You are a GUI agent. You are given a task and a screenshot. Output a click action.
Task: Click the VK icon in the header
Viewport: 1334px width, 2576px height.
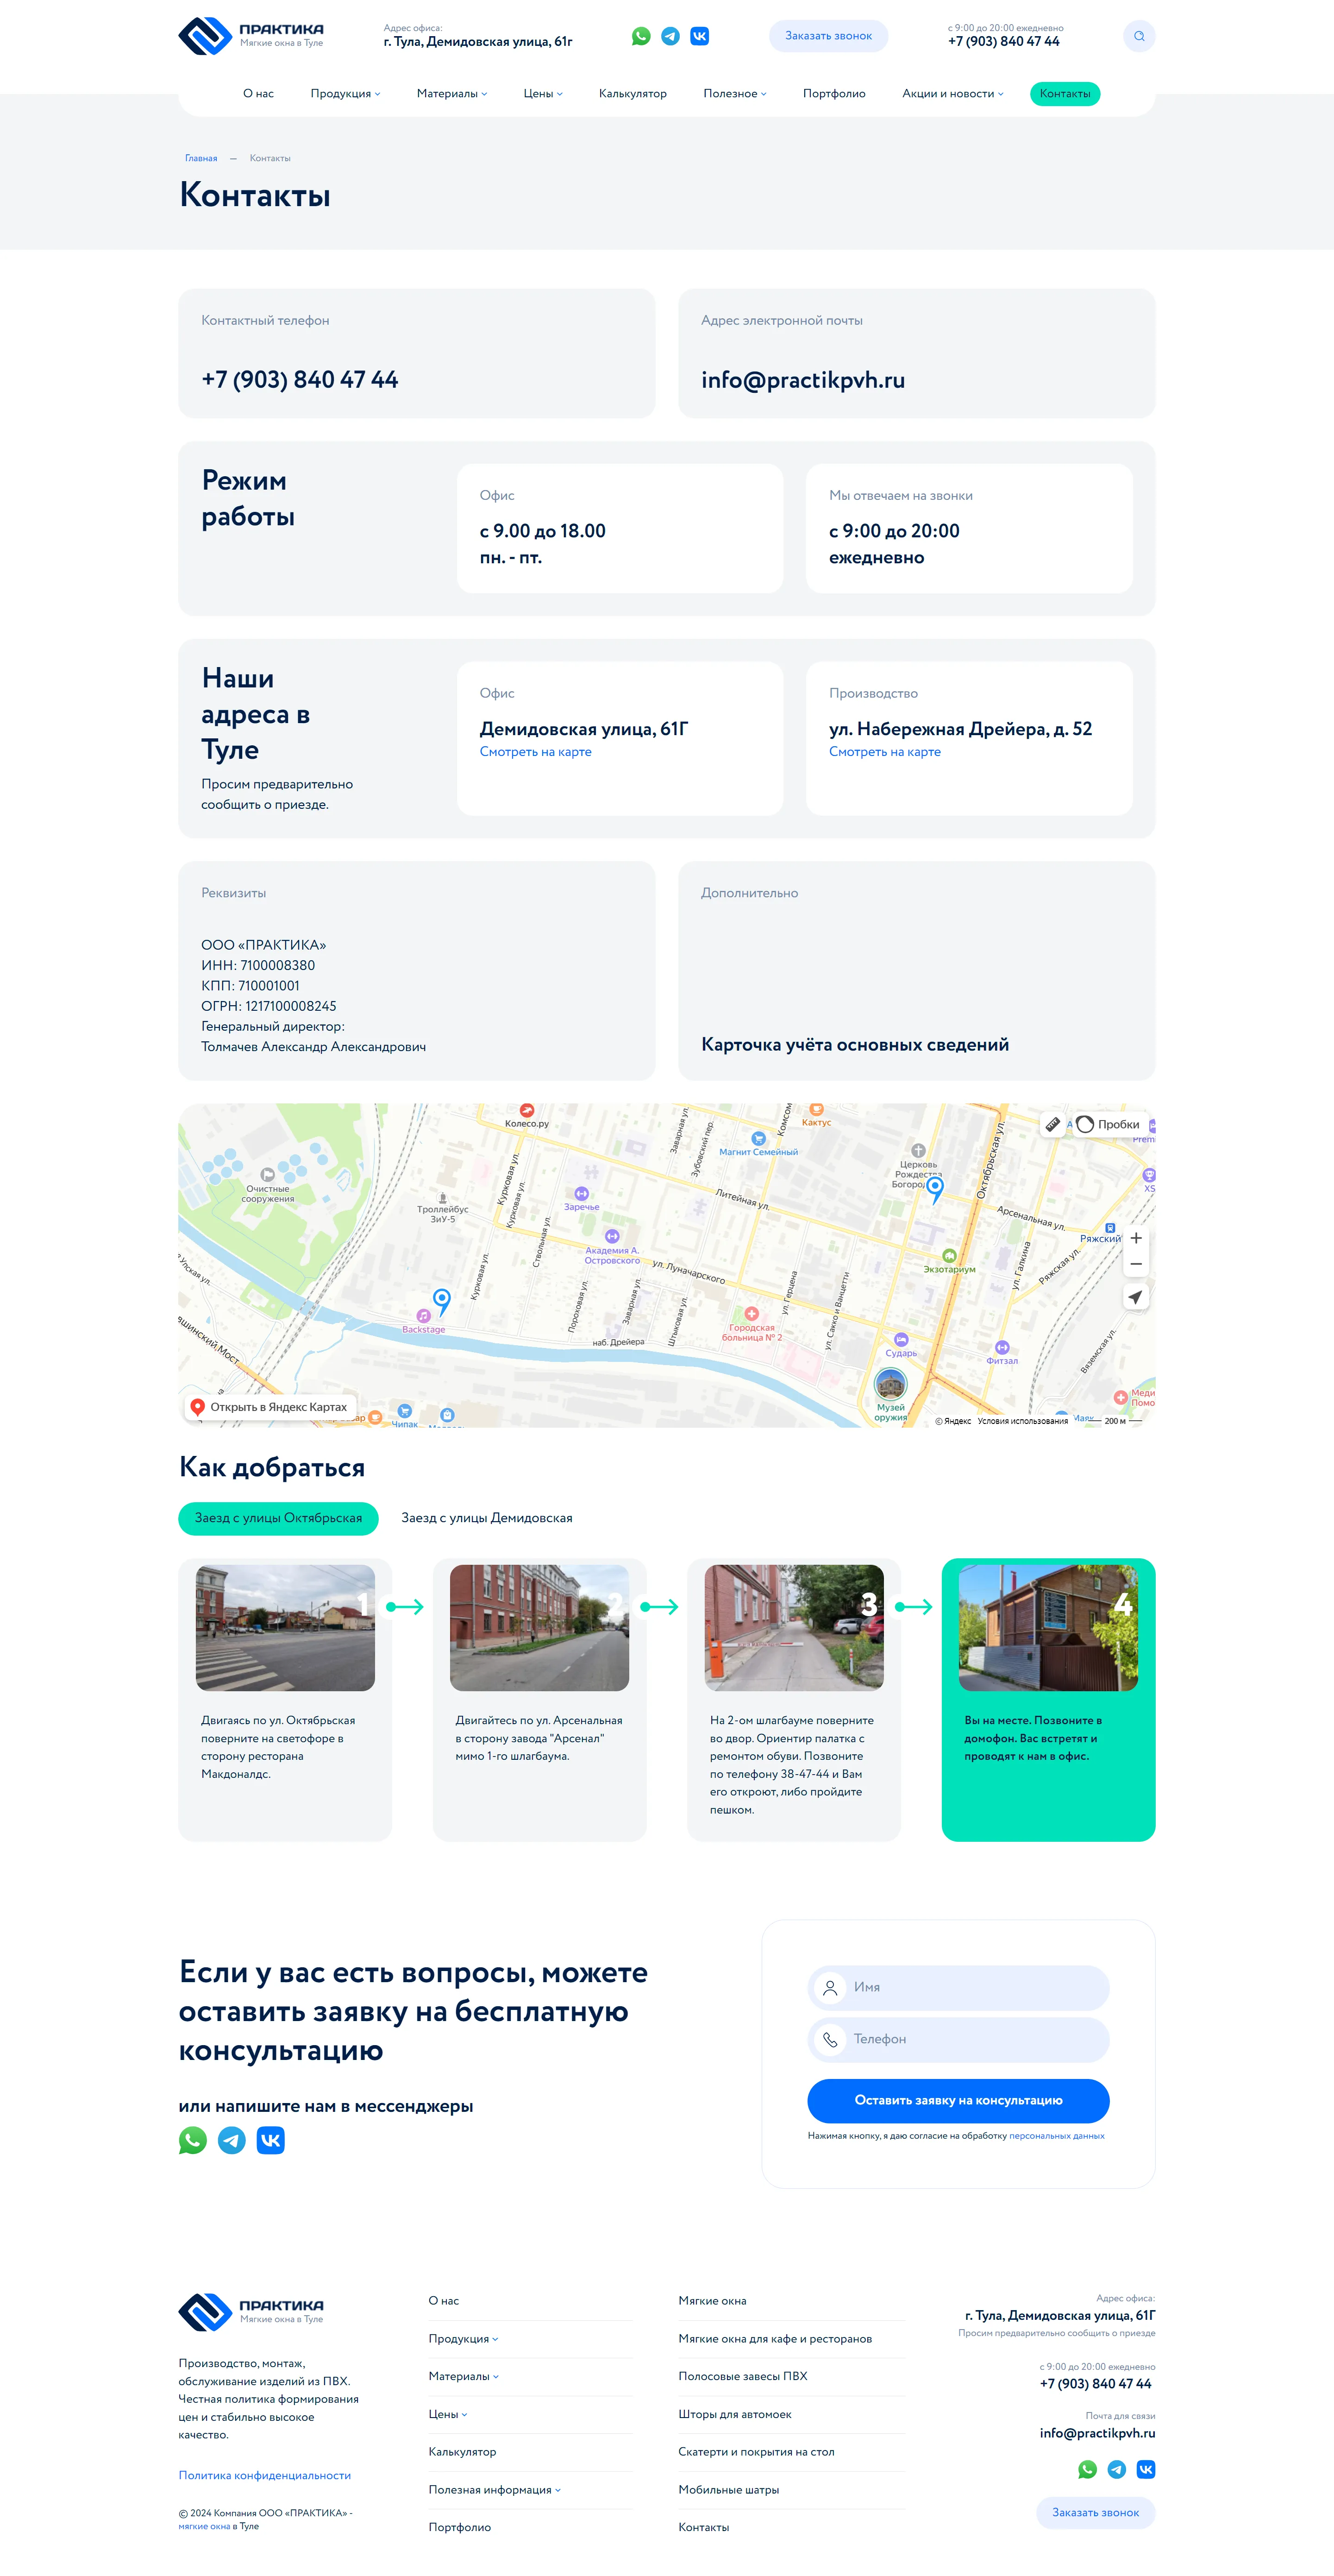point(700,36)
